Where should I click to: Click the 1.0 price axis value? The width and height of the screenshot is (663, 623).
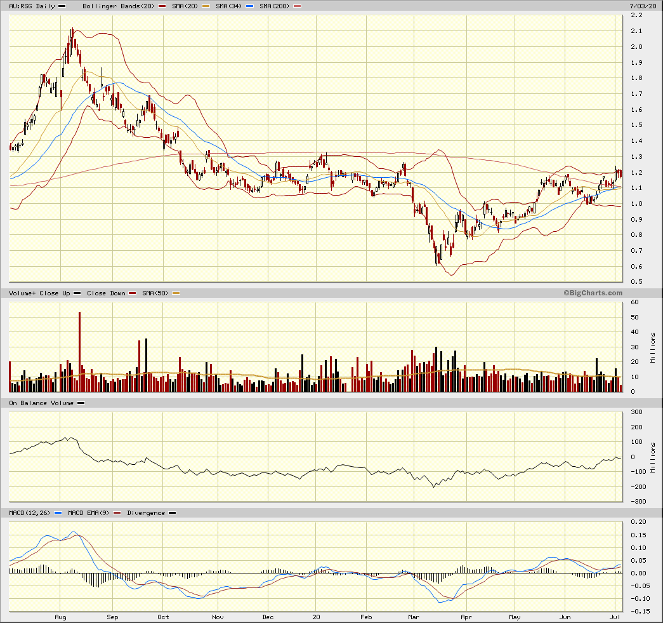[x=636, y=204]
